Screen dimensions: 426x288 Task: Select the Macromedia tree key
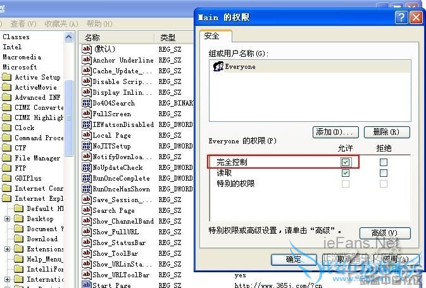[22, 57]
